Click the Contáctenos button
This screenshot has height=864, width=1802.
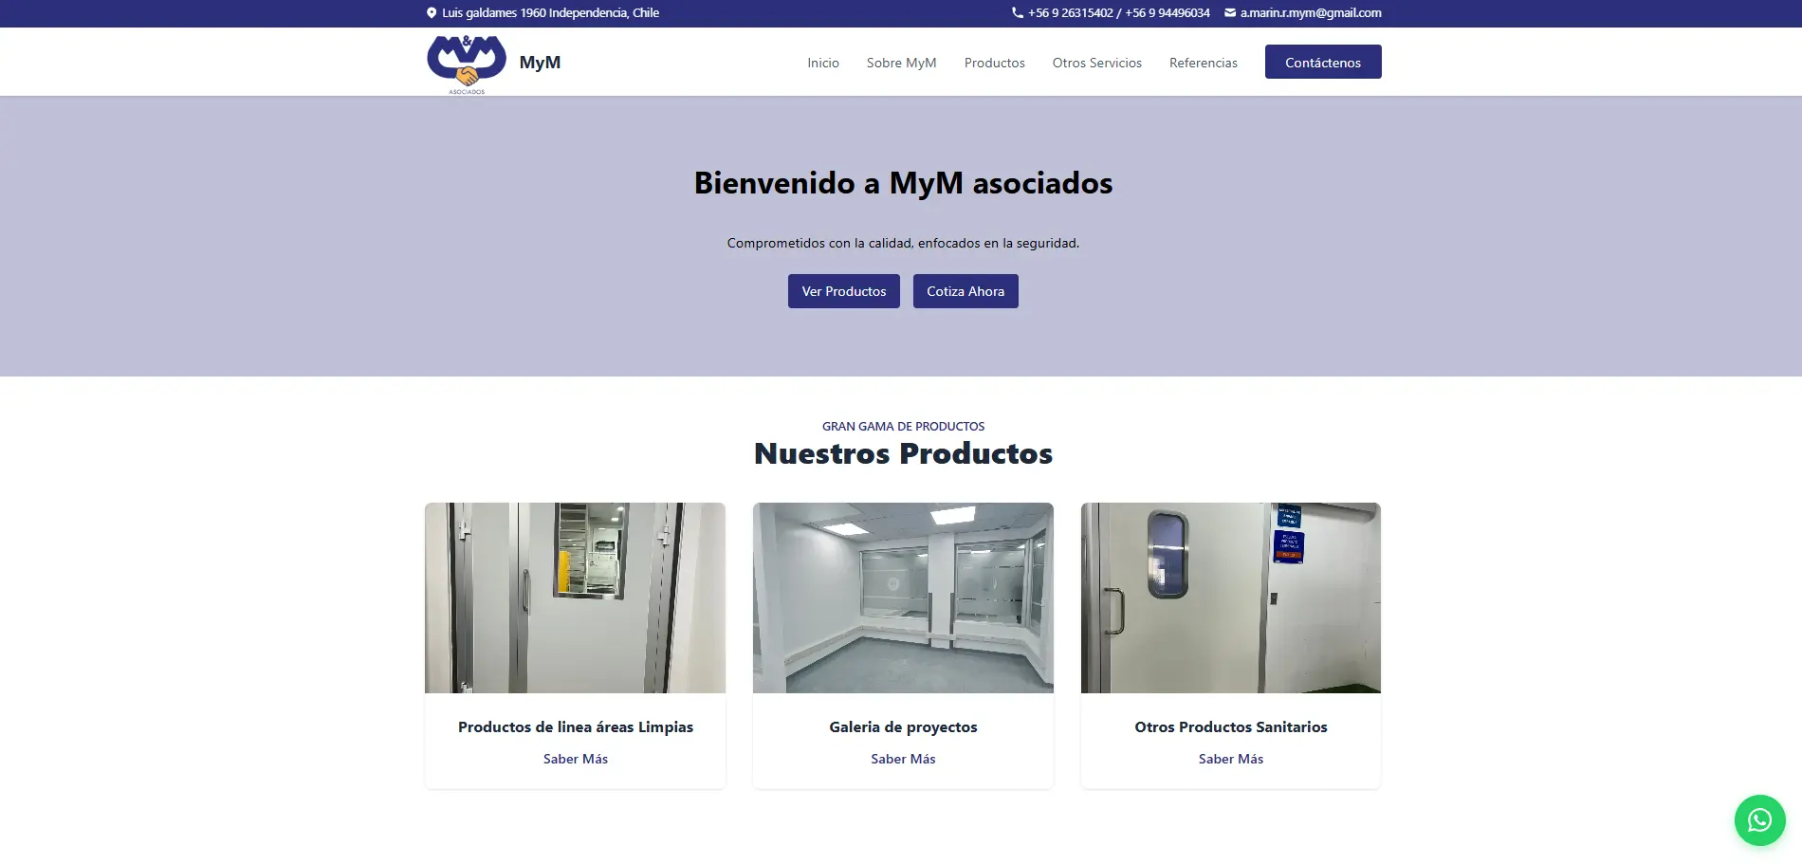point(1323,62)
